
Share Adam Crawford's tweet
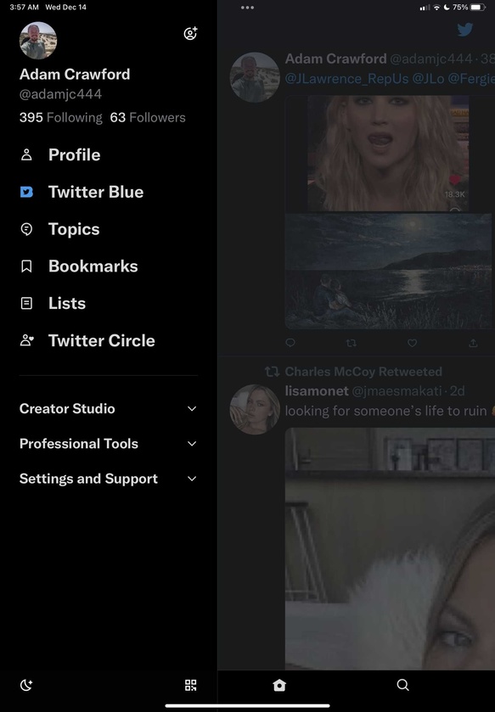coord(473,343)
